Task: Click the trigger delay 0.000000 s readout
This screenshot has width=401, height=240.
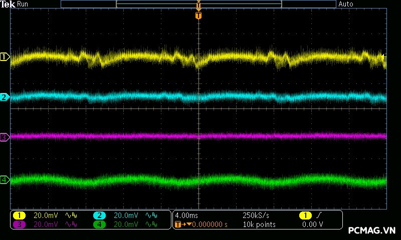Action: [x=207, y=224]
